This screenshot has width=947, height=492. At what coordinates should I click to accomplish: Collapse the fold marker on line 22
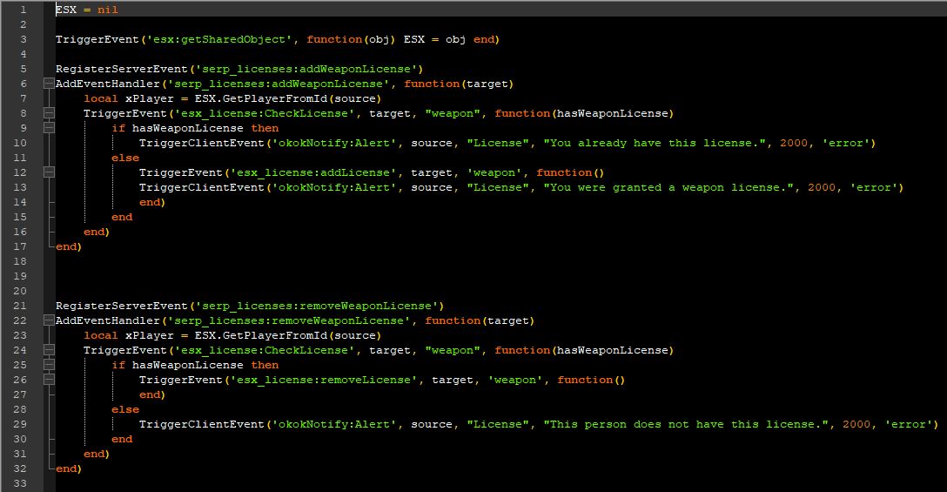click(49, 320)
